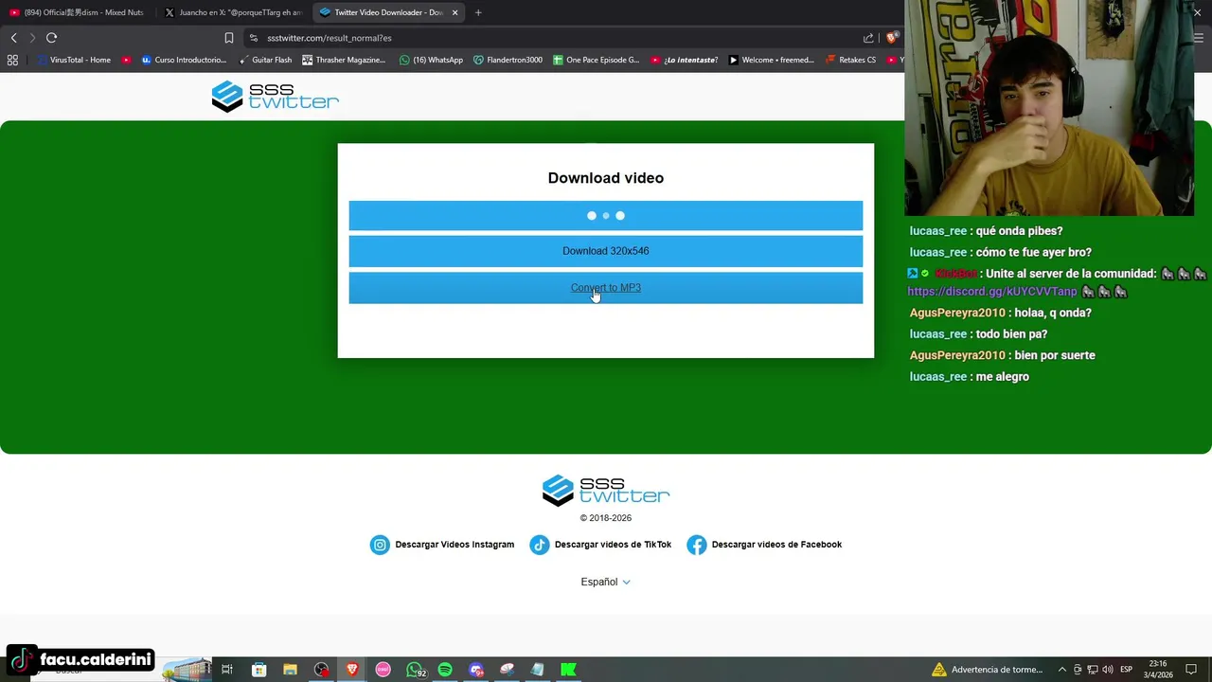1212x682 pixels.
Task: Open WhatsApp from the taskbar
Action: click(x=415, y=670)
